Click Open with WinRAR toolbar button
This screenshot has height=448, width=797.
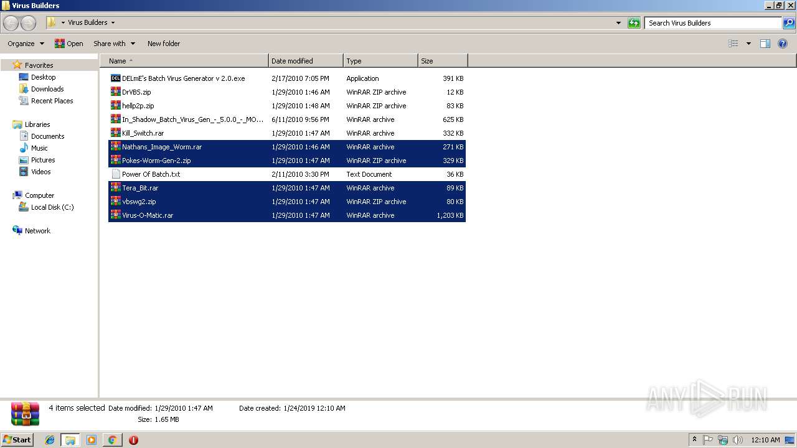[x=68, y=44]
